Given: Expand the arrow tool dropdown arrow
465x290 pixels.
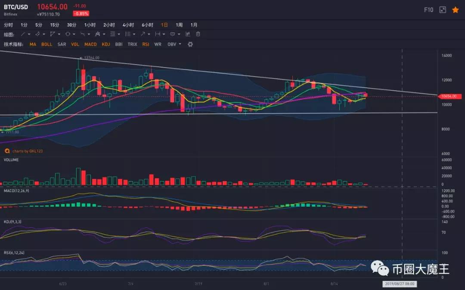Looking at the screenshot, I should click(149, 34).
